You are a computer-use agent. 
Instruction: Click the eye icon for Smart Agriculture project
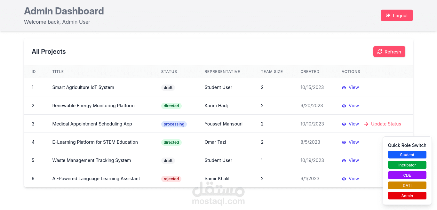[344, 87]
